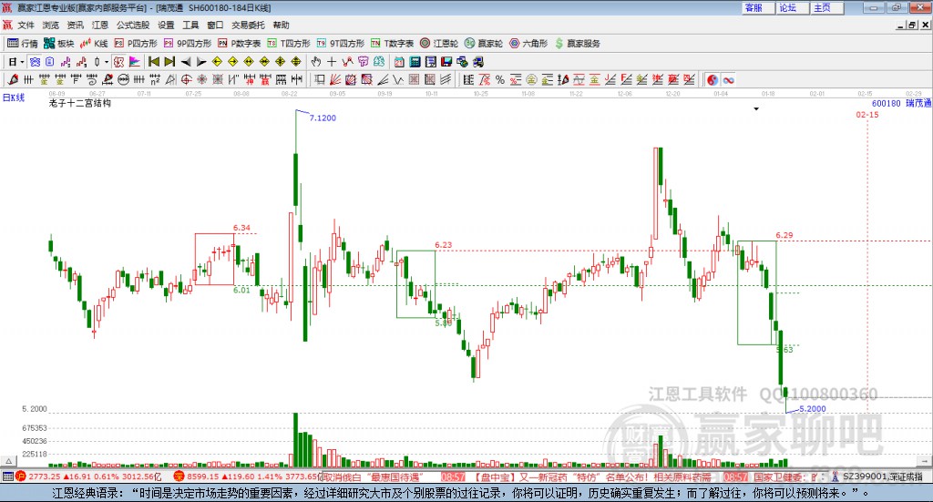
Task: Open the 江恩 menu
Action: 100,25
